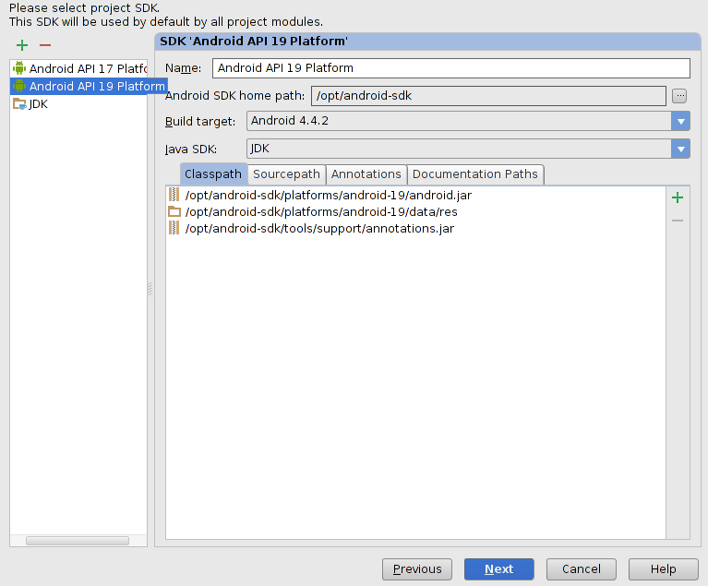Image resolution: width=708 pixels, height=586 pixels.
Task: Select Android API 19 Platform in SDK list
Action: coord(89,86)
